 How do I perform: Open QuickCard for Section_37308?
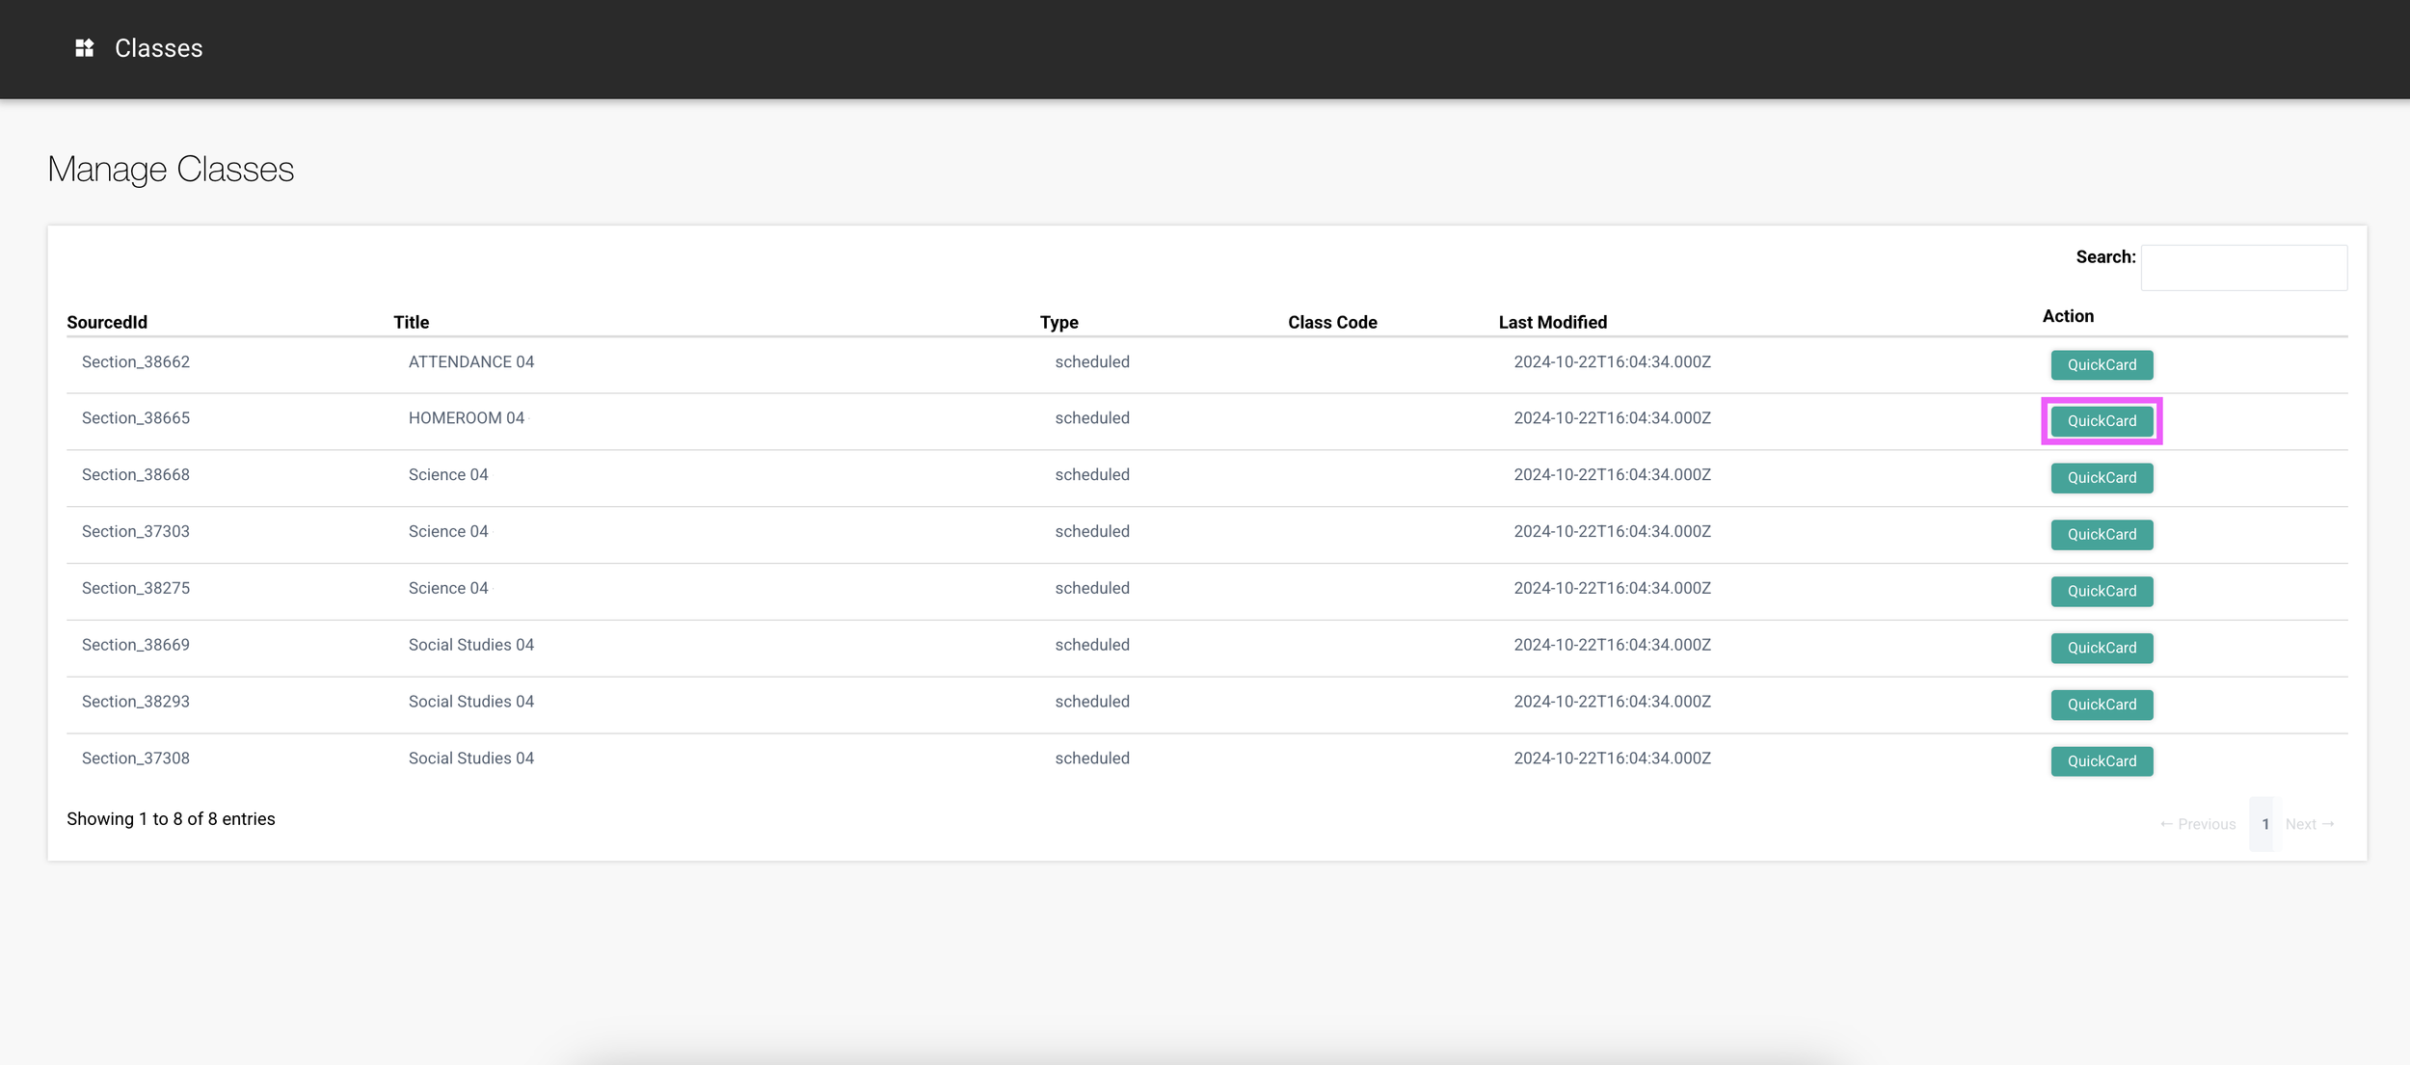[2101, 761]
